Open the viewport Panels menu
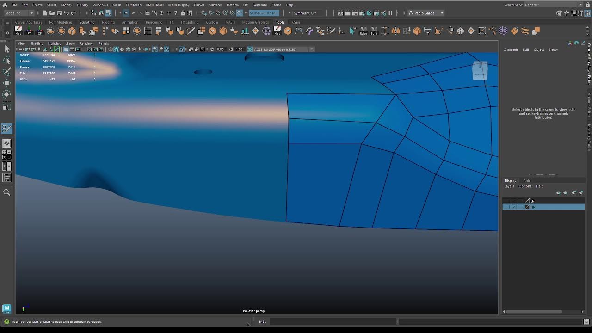 coord(104,43)
